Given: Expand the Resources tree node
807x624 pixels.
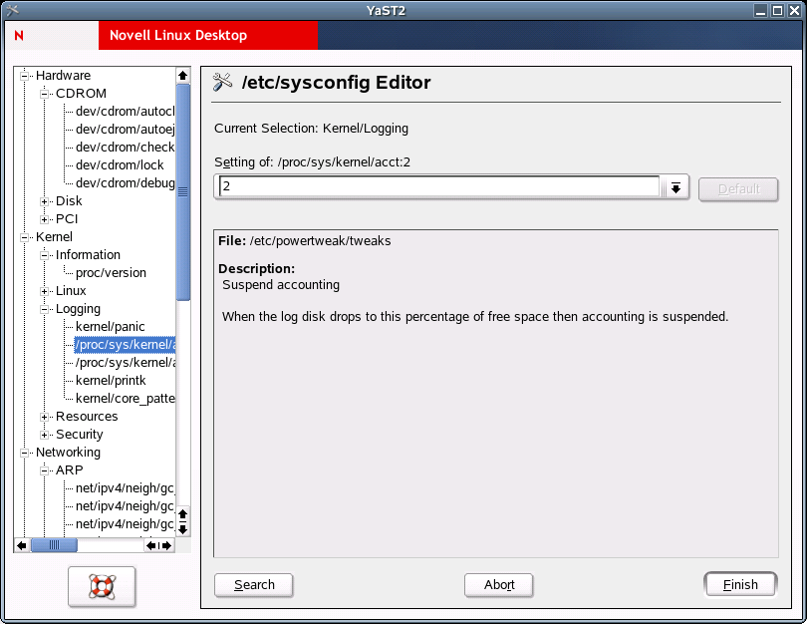Looking at the screenshot, I should coord(44,417).
